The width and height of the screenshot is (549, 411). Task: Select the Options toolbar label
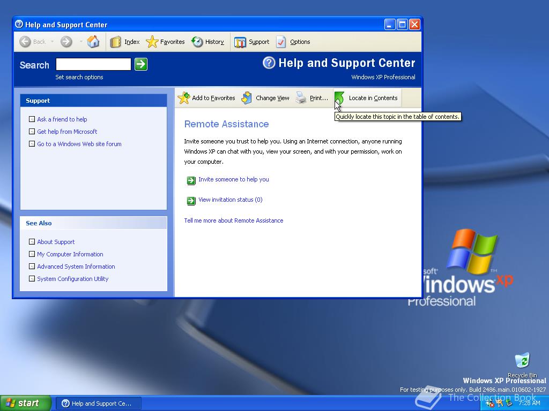[x=300, y=42]
